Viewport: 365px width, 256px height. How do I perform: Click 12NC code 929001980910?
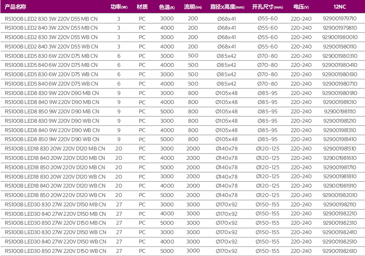coord(340,93)
